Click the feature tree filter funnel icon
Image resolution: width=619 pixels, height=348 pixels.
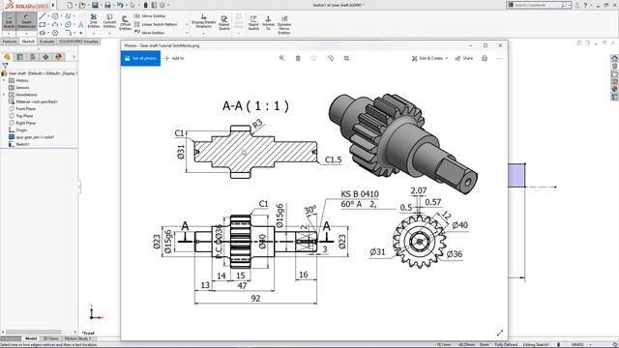pyautogui.click(x=5, y=66)
